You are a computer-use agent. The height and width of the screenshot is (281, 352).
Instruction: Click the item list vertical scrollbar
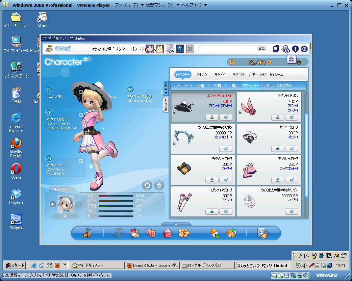(x=306, y=155)
